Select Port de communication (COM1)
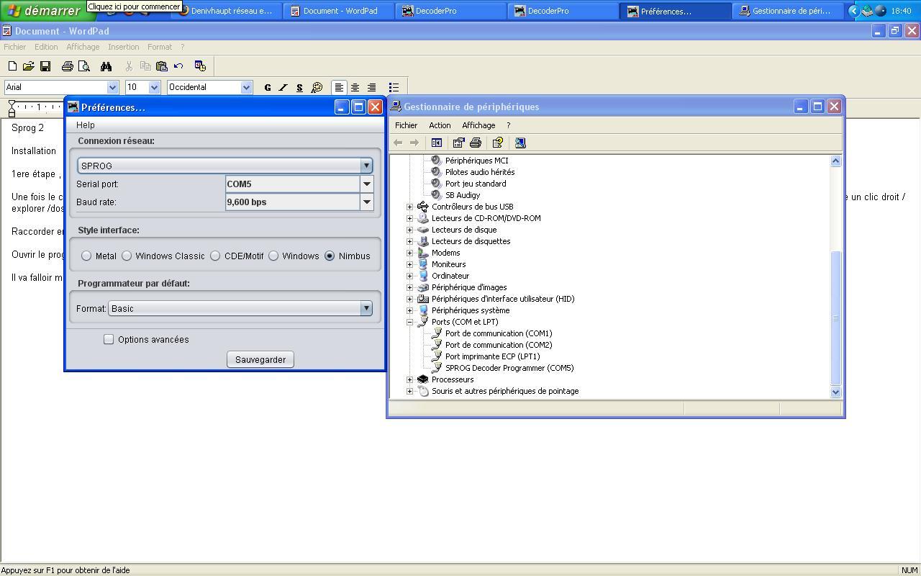 498,333
